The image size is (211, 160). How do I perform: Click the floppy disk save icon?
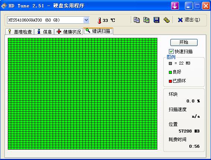pos(156,20)
